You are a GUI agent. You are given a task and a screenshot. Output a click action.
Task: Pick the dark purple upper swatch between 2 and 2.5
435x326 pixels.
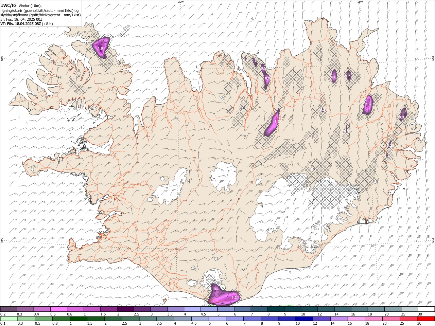pyautogui.click(x=125, y=309)
